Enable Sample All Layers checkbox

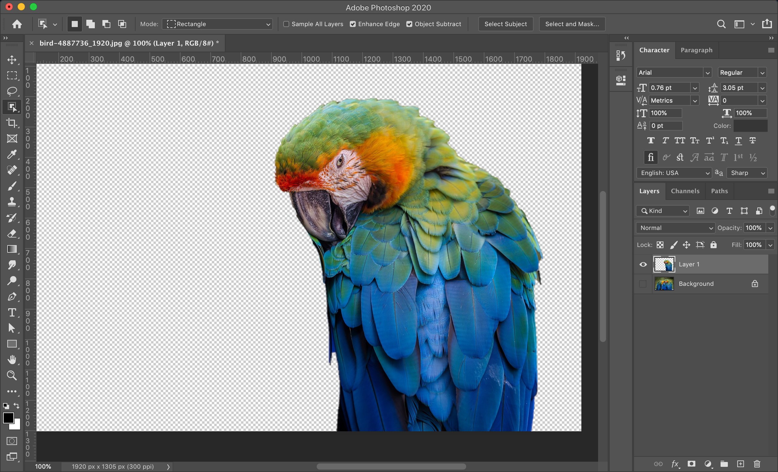286,24
